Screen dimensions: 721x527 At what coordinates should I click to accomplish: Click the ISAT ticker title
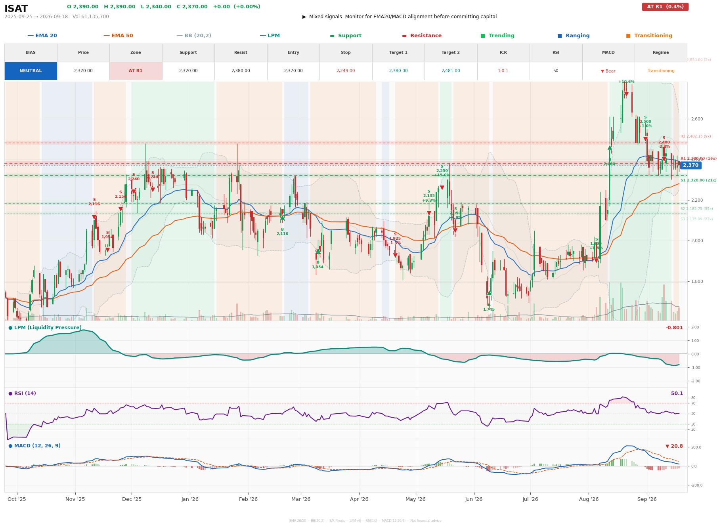tap(16, 9)
